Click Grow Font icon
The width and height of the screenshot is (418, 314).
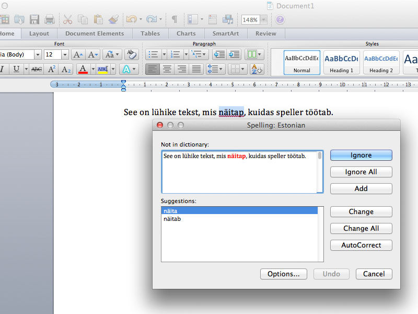78,55
